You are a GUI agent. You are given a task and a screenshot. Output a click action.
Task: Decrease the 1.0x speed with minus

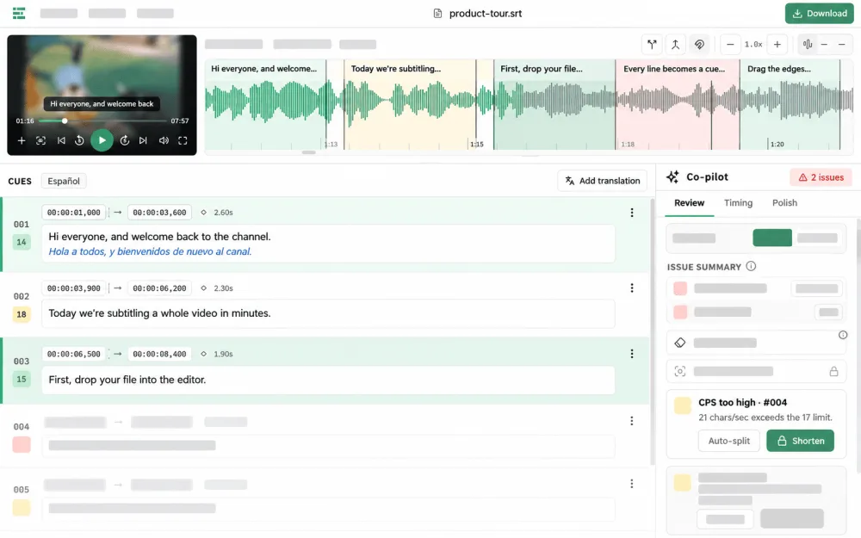pos(730,45)
